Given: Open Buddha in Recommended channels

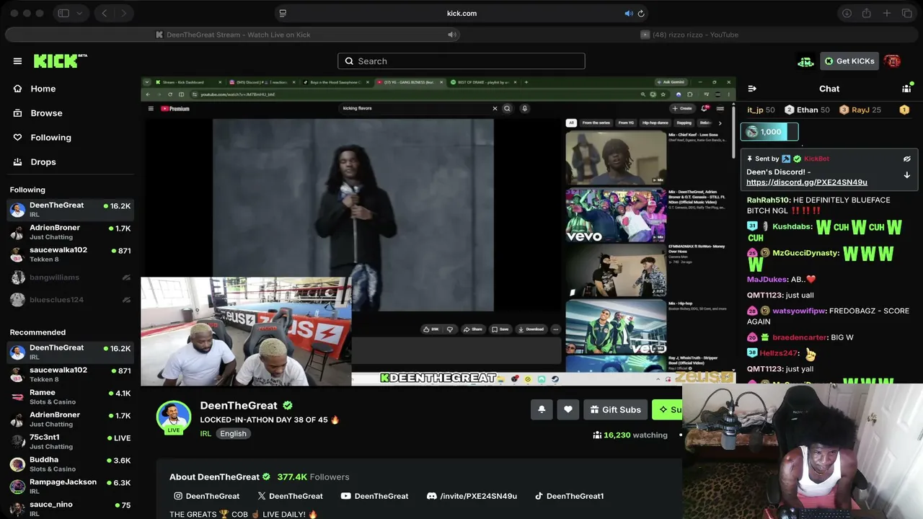Looking at the screenshot, I should tap(70, 464).
